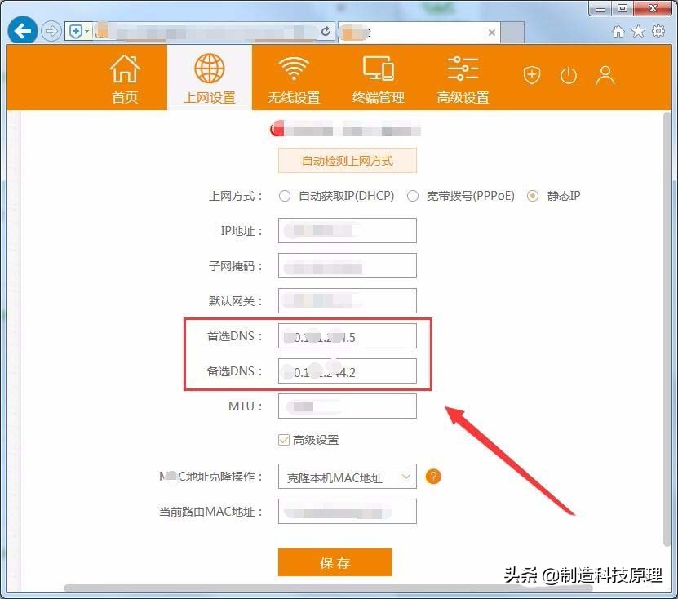Close the current browser tab
The width and height of the screenshot is (678, 599).
coord(492,33)
